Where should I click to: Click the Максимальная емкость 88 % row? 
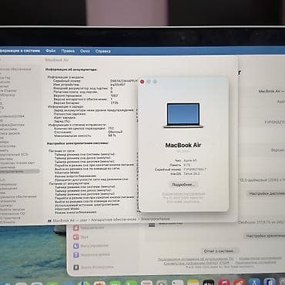(85, 136)
